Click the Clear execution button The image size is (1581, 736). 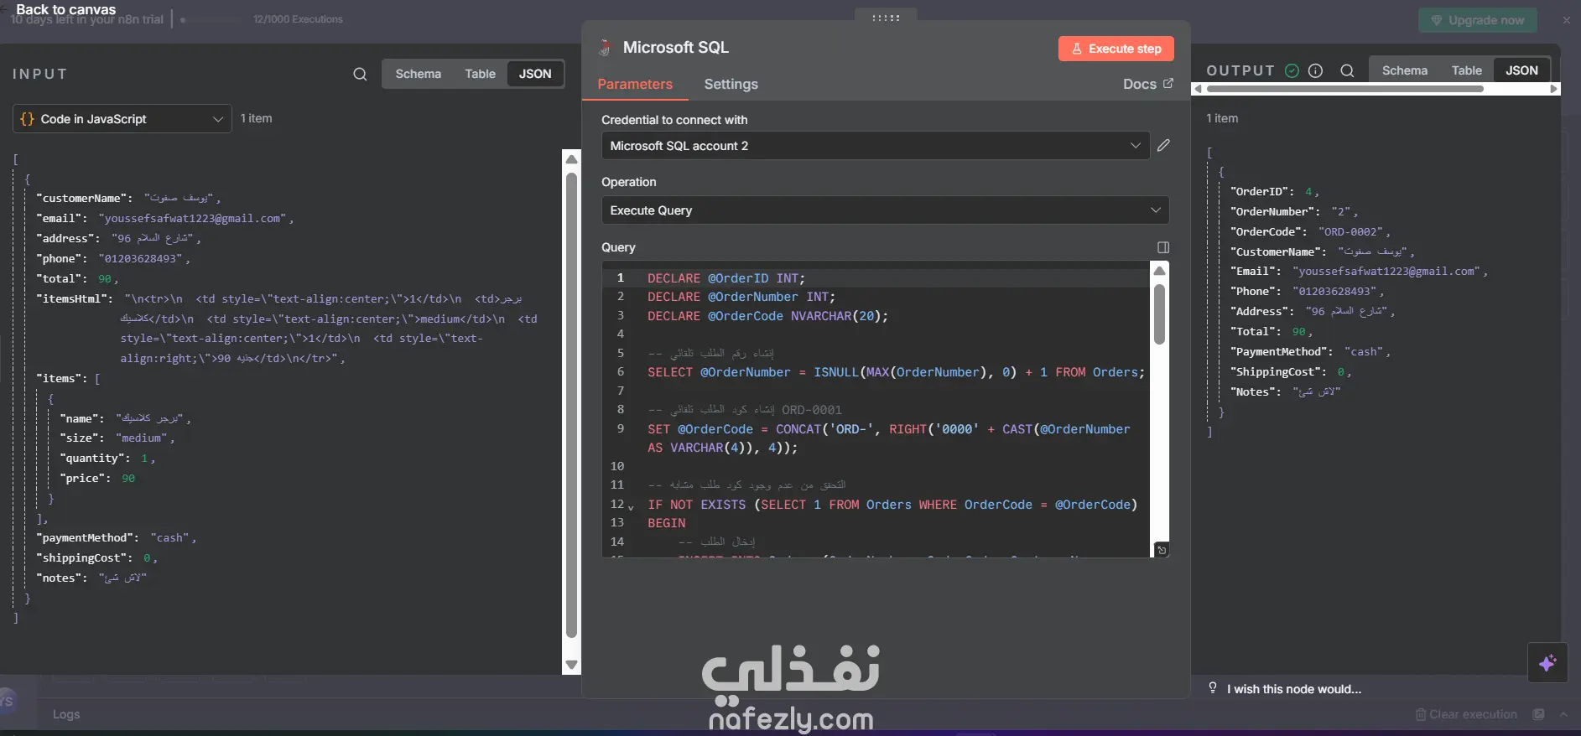point(1466,714)
